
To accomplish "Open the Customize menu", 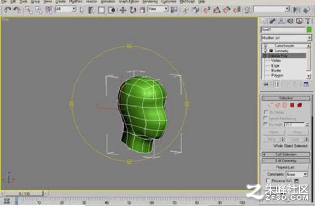I will pyautogui.click(x=169, y=2).
